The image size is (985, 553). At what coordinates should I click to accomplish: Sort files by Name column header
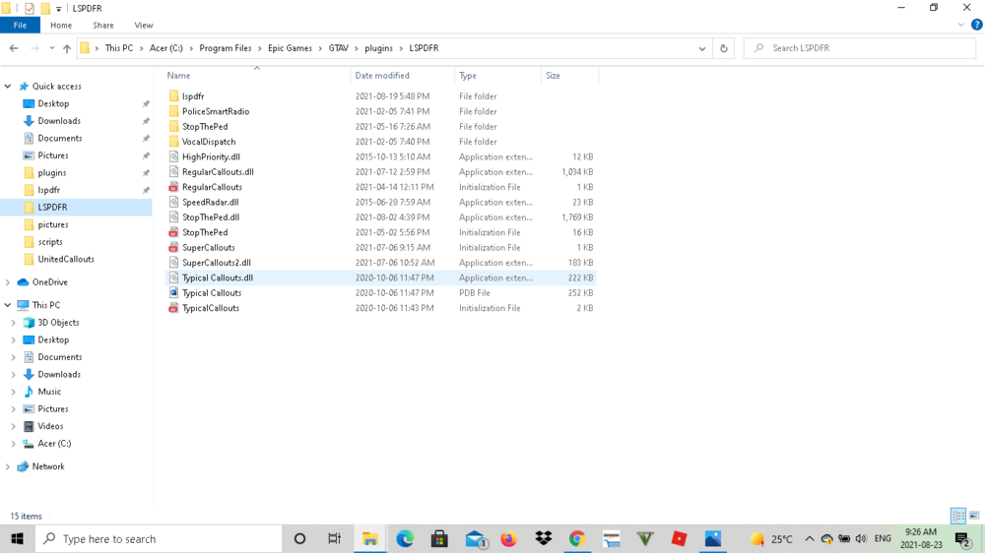[256, 76]
